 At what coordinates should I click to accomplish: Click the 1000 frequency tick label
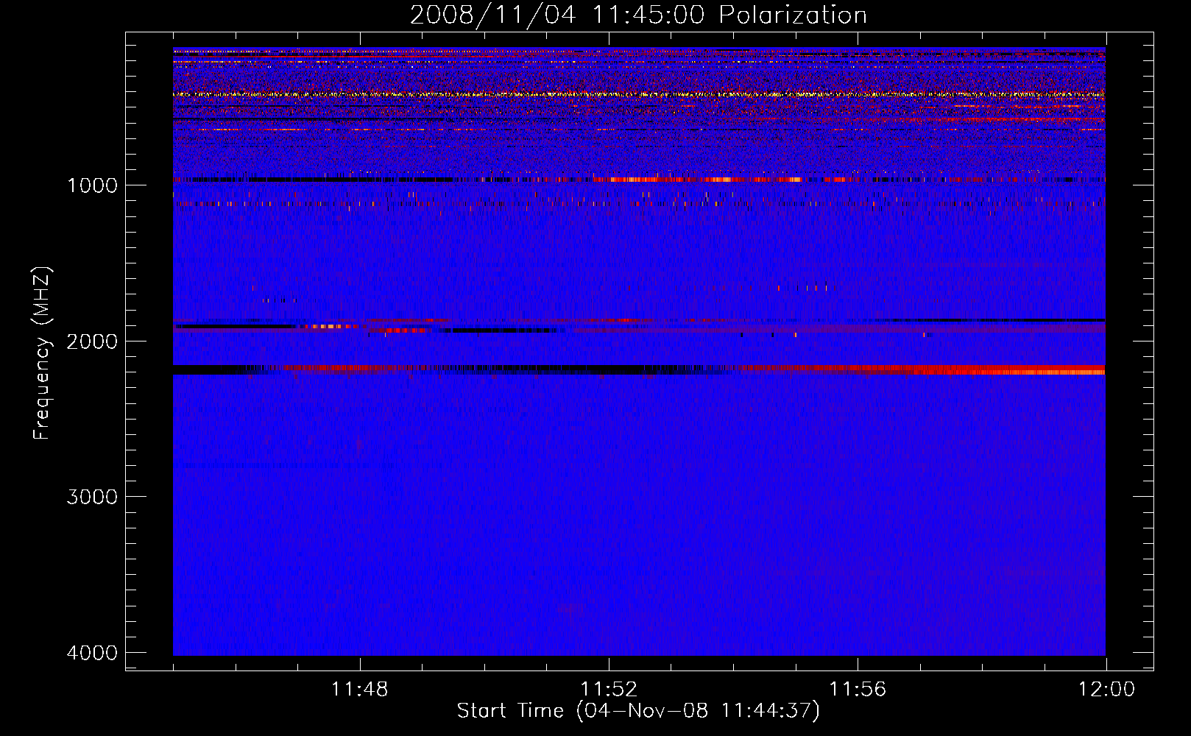coord(92,185)
